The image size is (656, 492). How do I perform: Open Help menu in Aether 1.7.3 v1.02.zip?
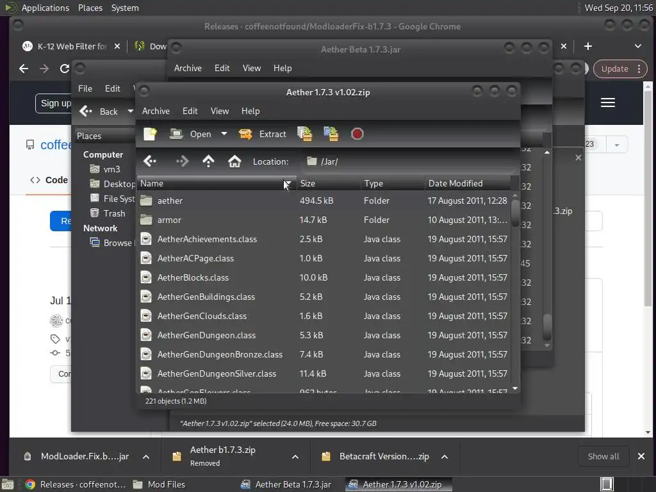coord(250,111)
